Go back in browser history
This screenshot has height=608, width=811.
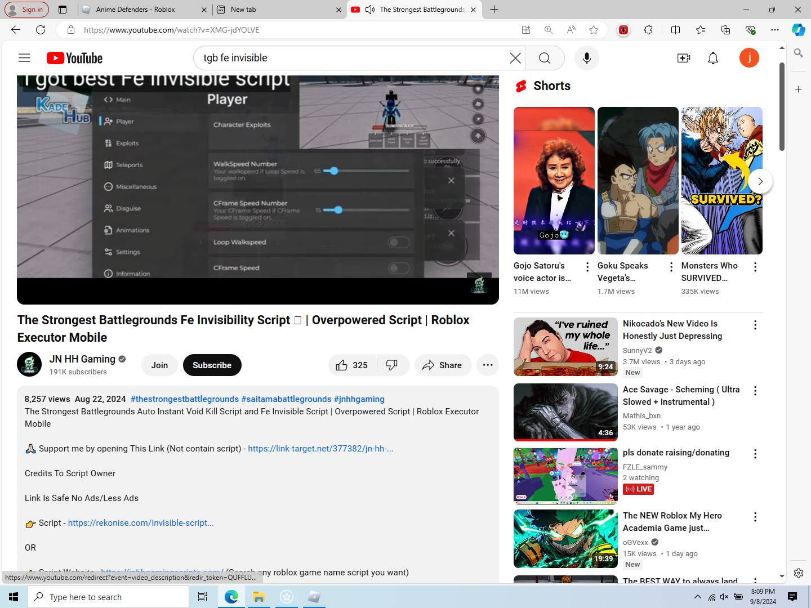pos(16,30)
